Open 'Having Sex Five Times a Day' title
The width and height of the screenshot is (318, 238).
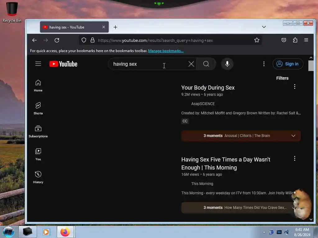point(226,164)
